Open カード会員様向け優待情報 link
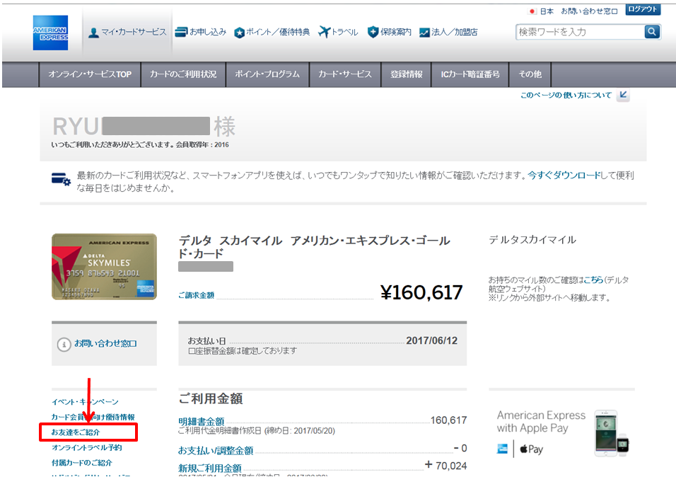676x477 pixels. [x=93, y=417]
